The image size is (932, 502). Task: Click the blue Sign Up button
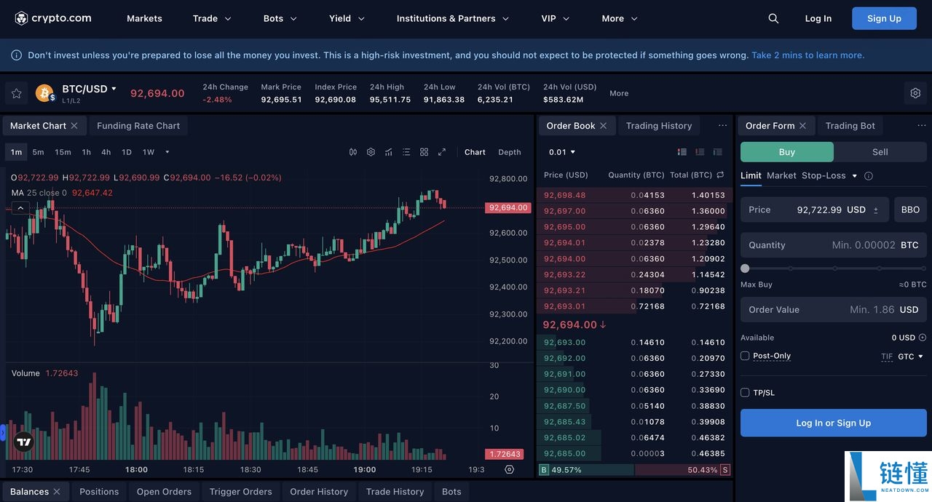coord(884,18)
